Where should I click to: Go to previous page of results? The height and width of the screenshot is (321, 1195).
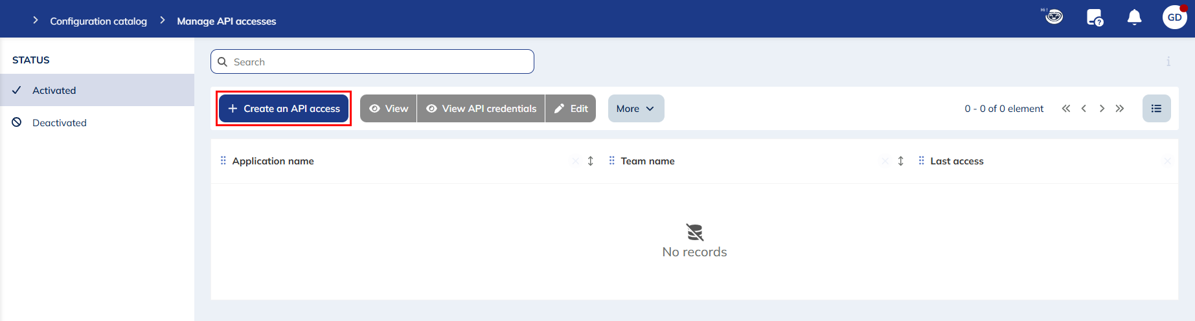1084,109
